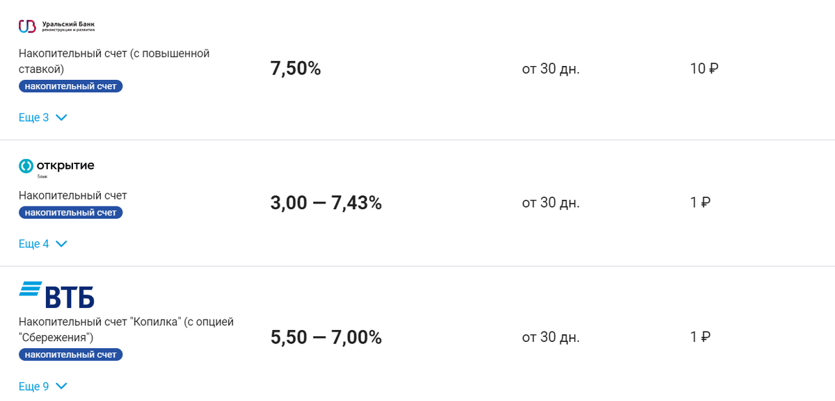This screenshot has width=835, height=401.
Task: Open 'Накопительный счет (с повышенной ставкой)' offer
Action: [114, 61]
